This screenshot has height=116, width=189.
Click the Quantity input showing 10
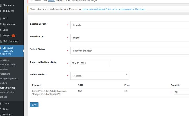click(181, 92)
